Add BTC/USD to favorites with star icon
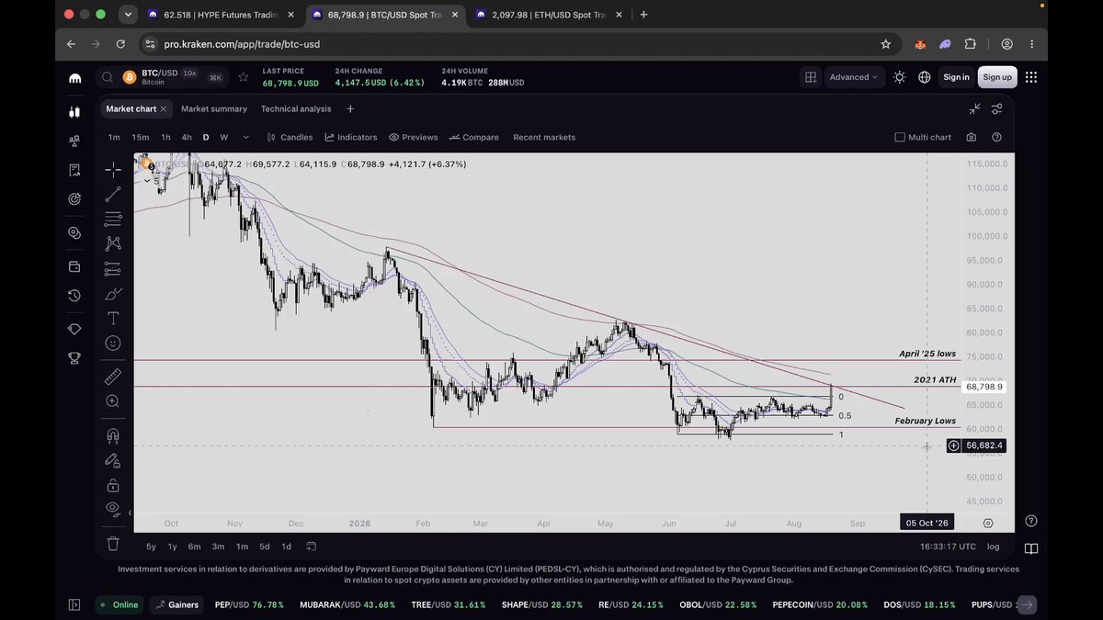This screenshot has width=1103, height=620. point(244,77)
